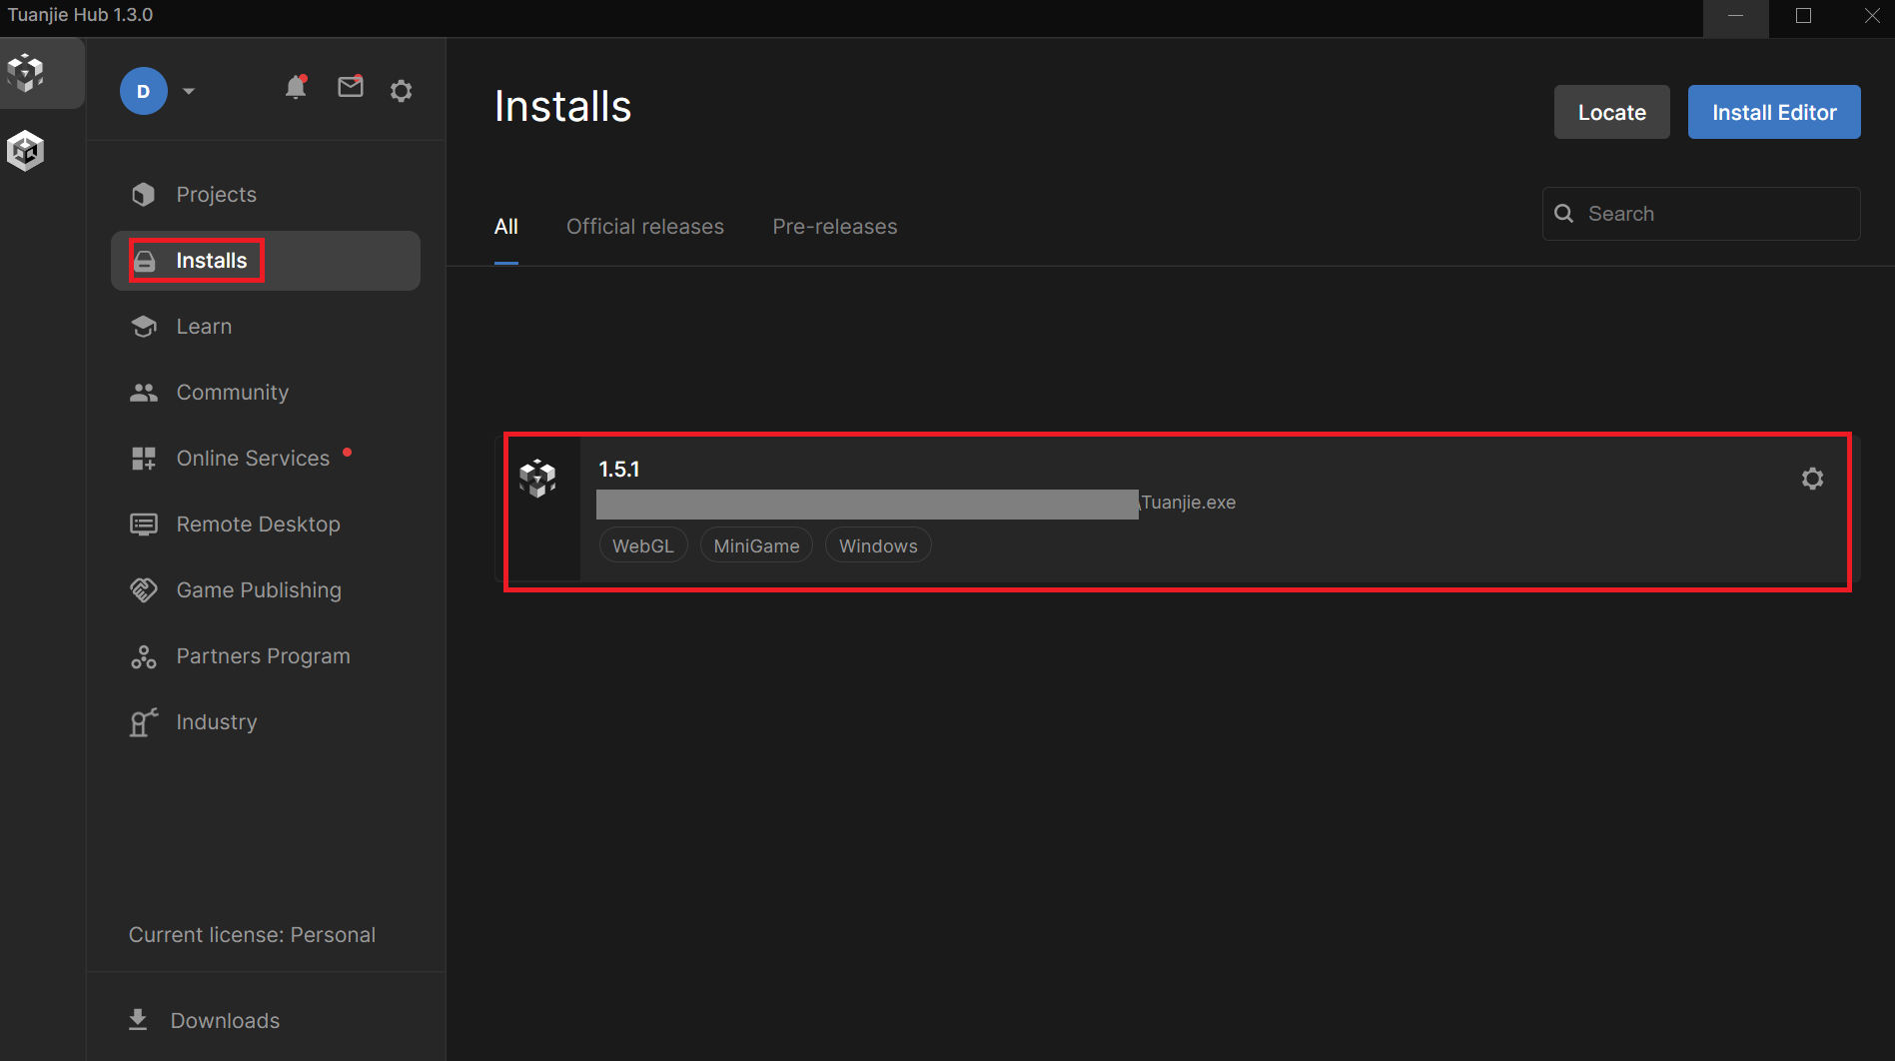Open the messages envelope icon
1895x1061 pixels.
tap(351, 87)
